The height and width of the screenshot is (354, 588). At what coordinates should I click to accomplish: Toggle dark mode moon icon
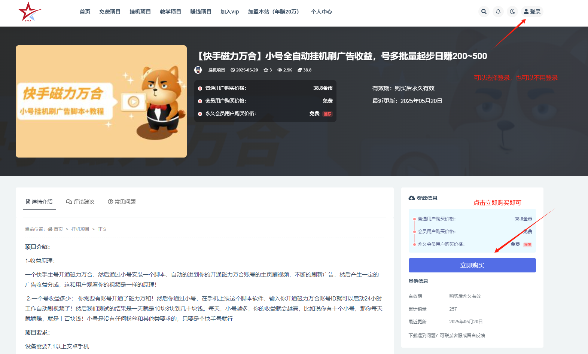point(512,12)
